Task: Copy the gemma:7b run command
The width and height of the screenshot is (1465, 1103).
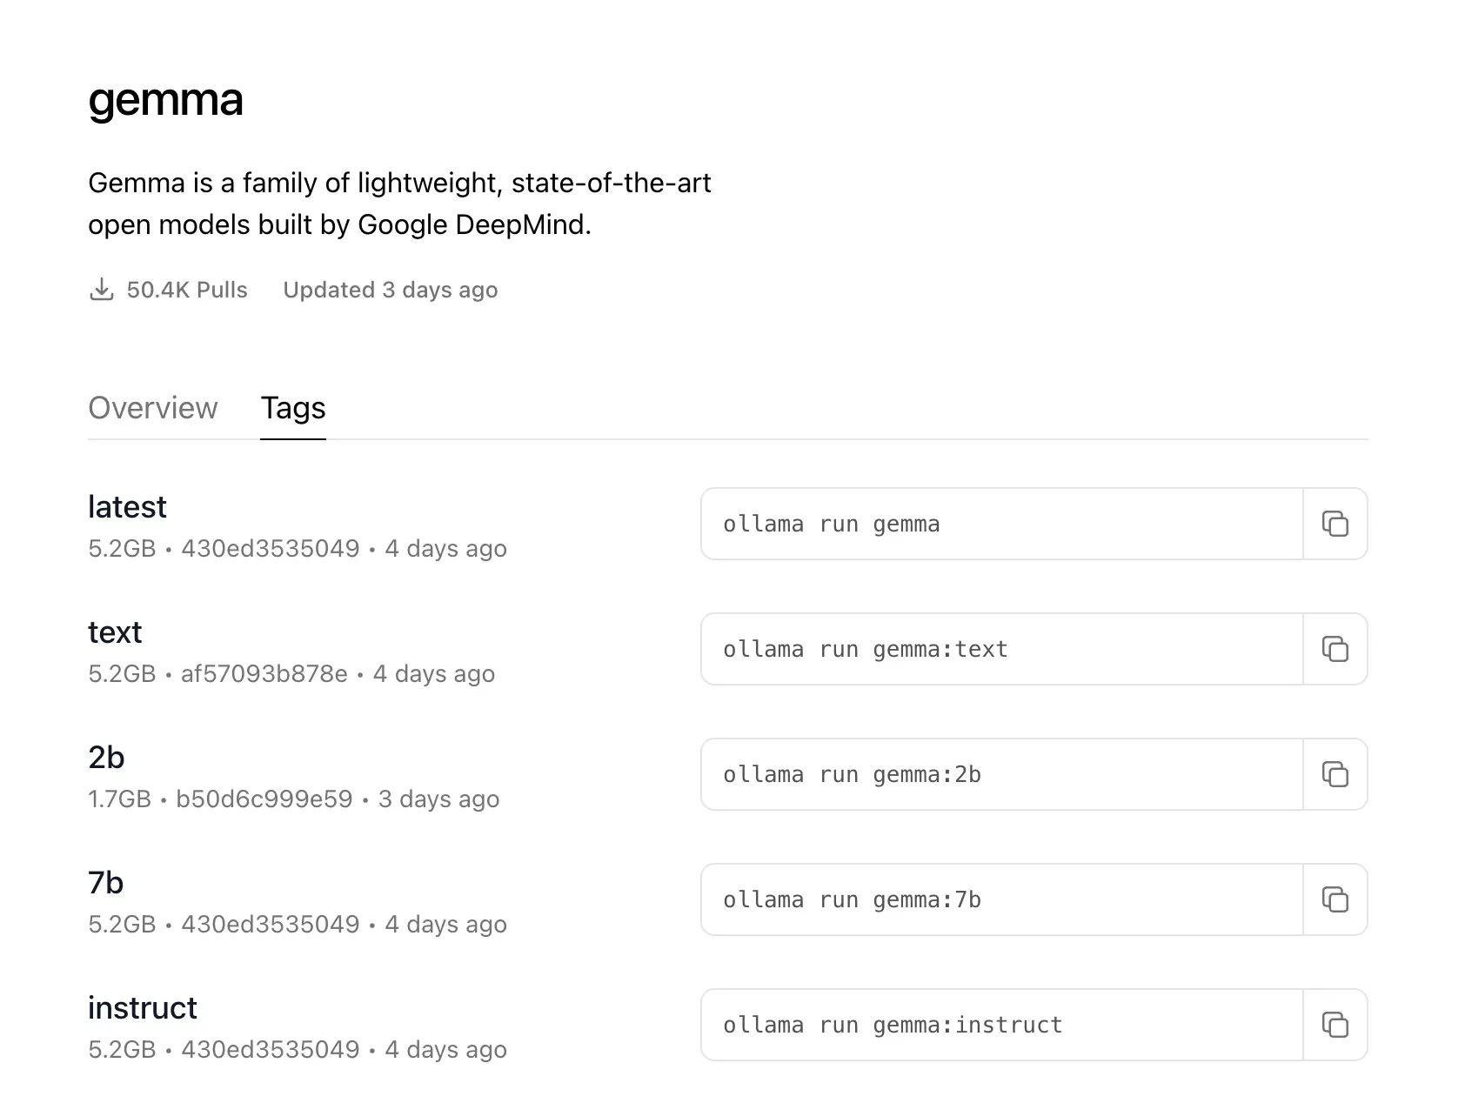Action: (x=1335, y=899)
